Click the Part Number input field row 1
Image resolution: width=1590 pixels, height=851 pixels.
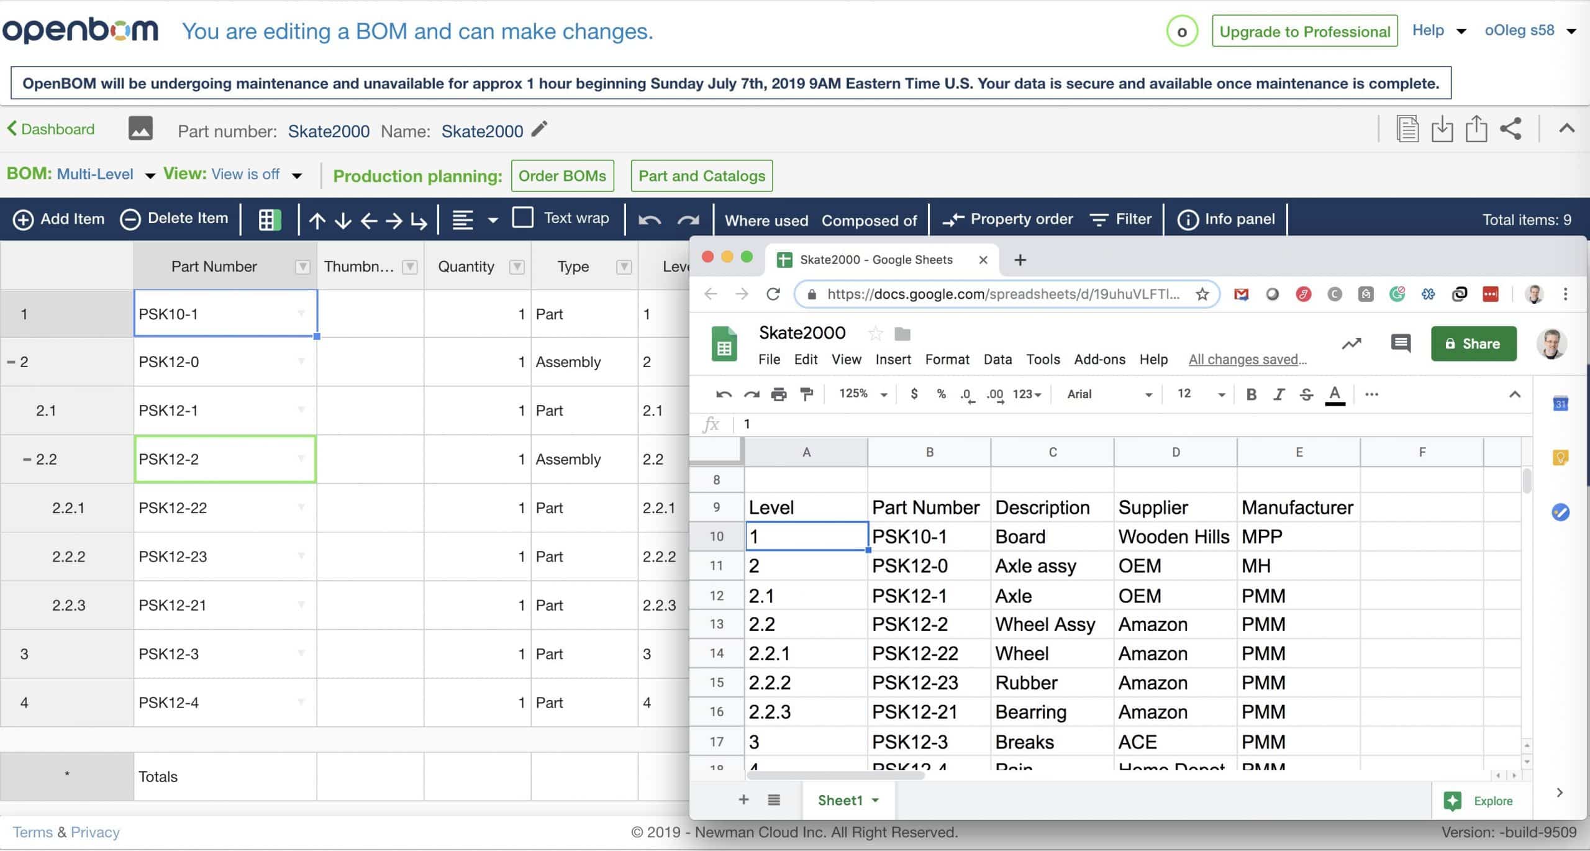tap(224, 312)
